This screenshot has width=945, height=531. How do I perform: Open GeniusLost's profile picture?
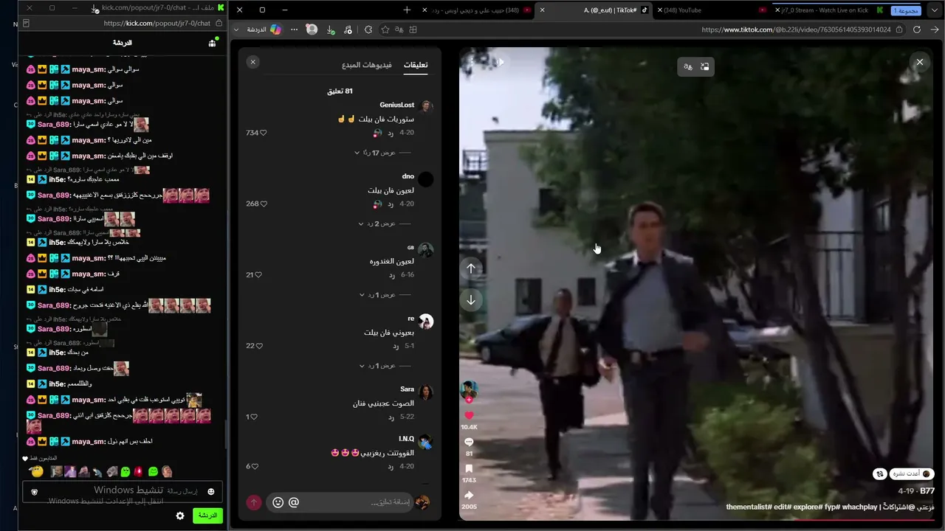426,107
